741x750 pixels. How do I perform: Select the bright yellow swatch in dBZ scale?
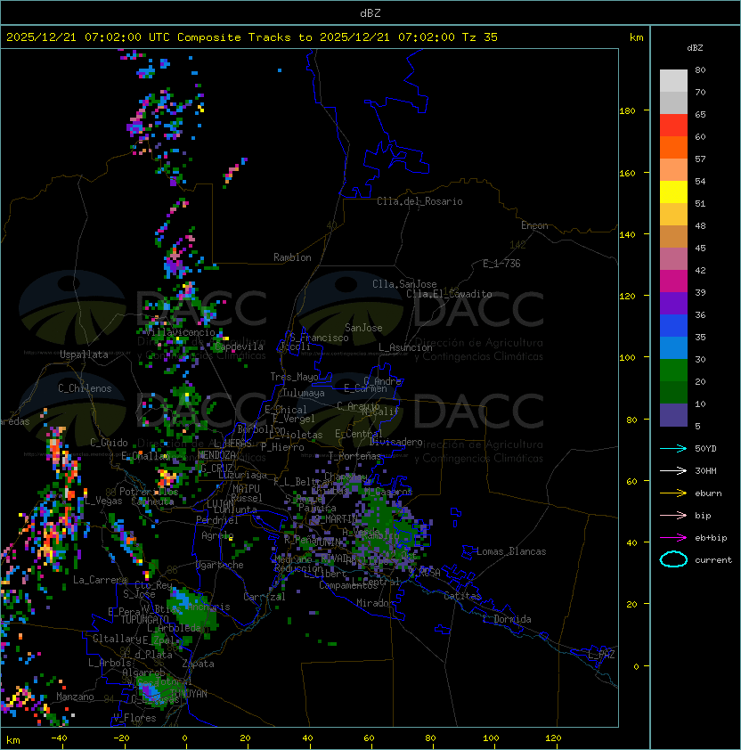[673, 192]
